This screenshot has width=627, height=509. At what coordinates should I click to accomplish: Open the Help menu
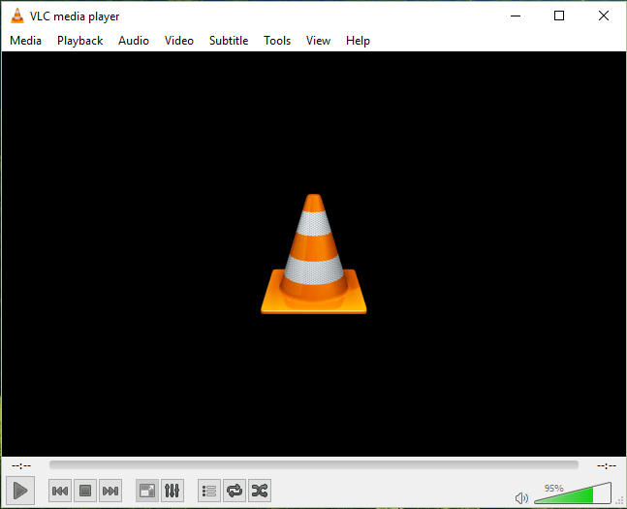358,41
